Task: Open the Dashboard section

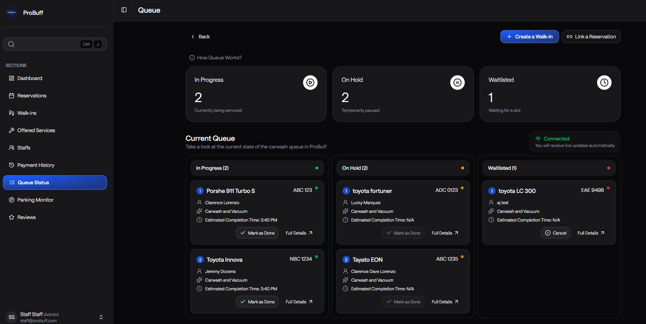Action: [x=55, y=78]
